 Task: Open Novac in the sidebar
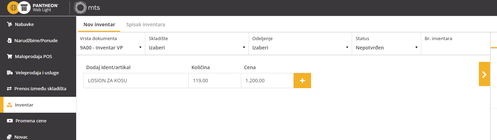pos(38,136)
